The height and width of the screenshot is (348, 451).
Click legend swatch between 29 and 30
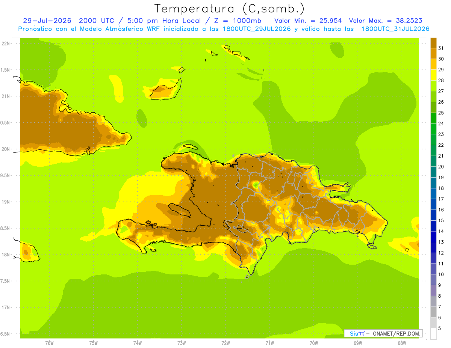click(x=433, y=64)
